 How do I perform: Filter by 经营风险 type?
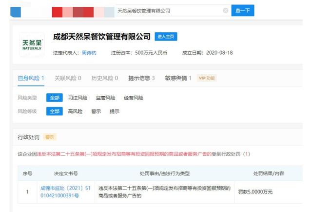[133, 98]
